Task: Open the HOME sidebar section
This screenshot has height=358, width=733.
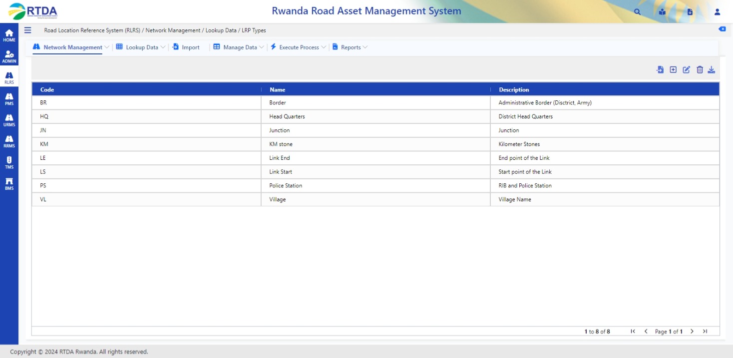Action: (9, 35)
